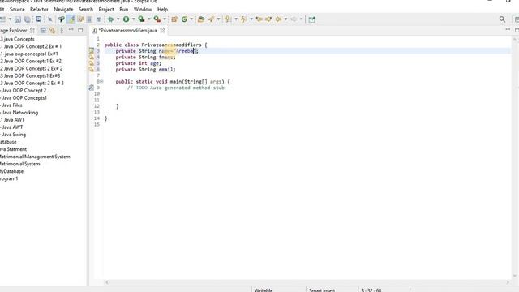Click the Last Edit Location icon
The height and width of the screenshot is (292, 519).
(x=259, y=19)
